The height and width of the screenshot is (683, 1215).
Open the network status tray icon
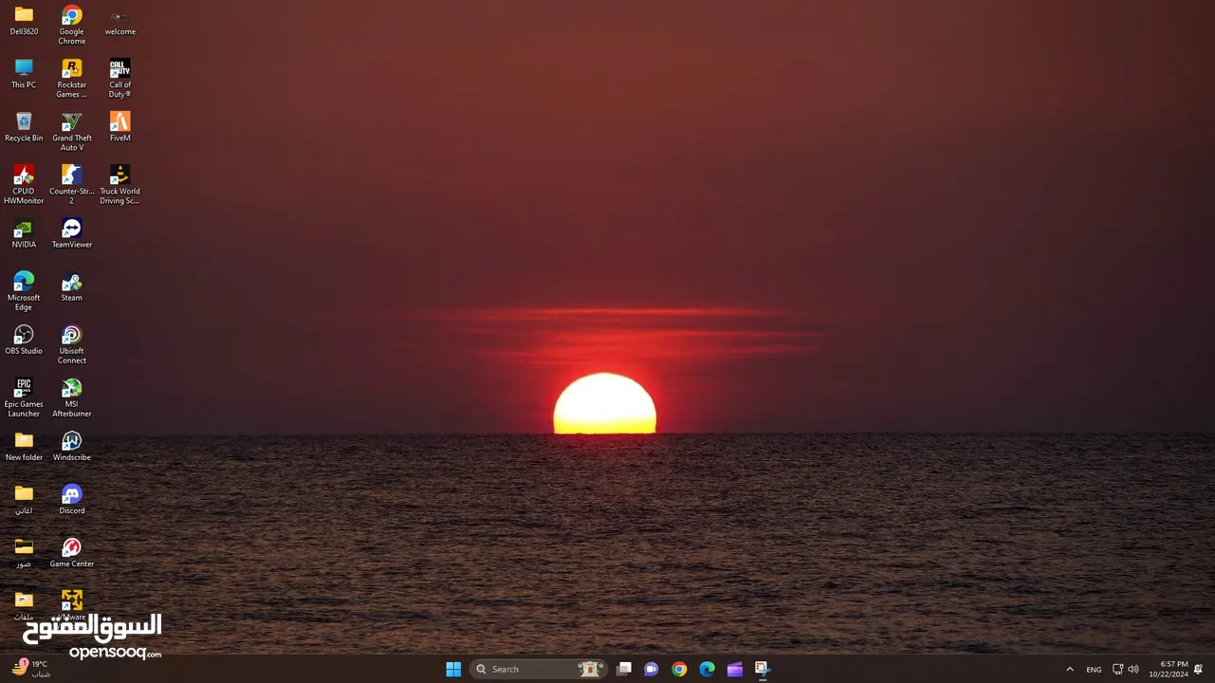pos(1117,669)
